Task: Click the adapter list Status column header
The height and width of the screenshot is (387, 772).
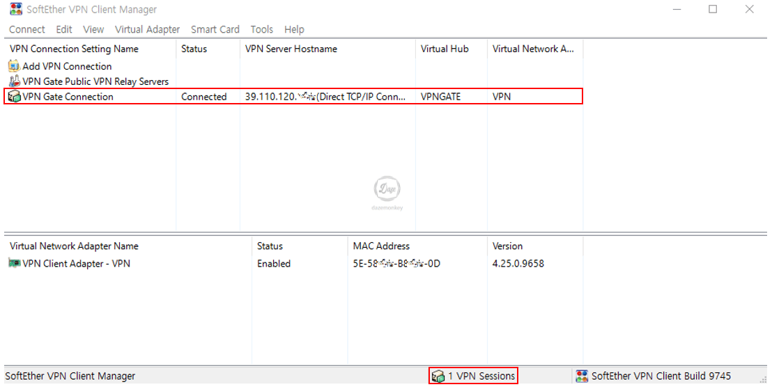Action: 300,246
